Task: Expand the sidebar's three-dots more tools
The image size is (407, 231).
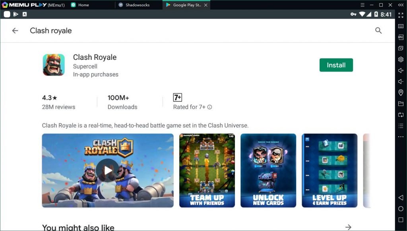Action: coord(401,137)
